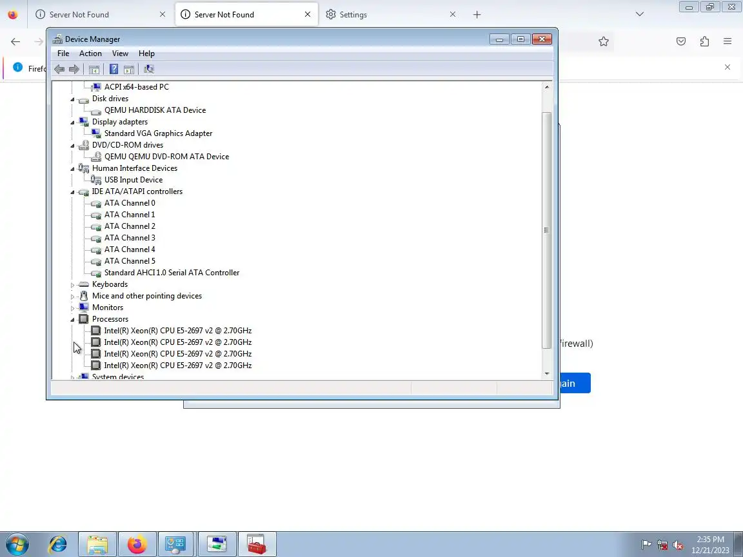Viewport: 743px width, 557px height.
Task: Switch to the first Server Not Found tab
Action: point(101,15)
